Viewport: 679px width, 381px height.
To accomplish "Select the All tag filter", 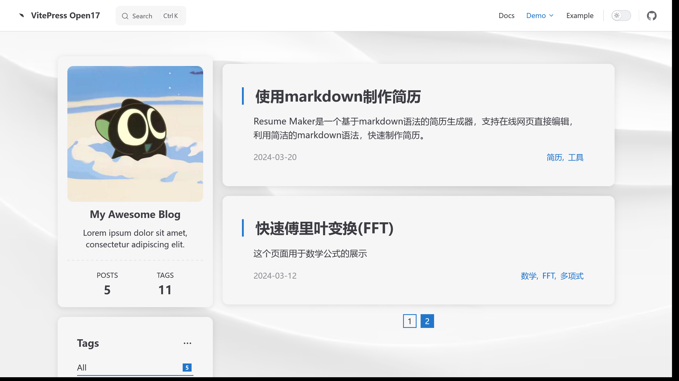I will click(x=135, y=368).
